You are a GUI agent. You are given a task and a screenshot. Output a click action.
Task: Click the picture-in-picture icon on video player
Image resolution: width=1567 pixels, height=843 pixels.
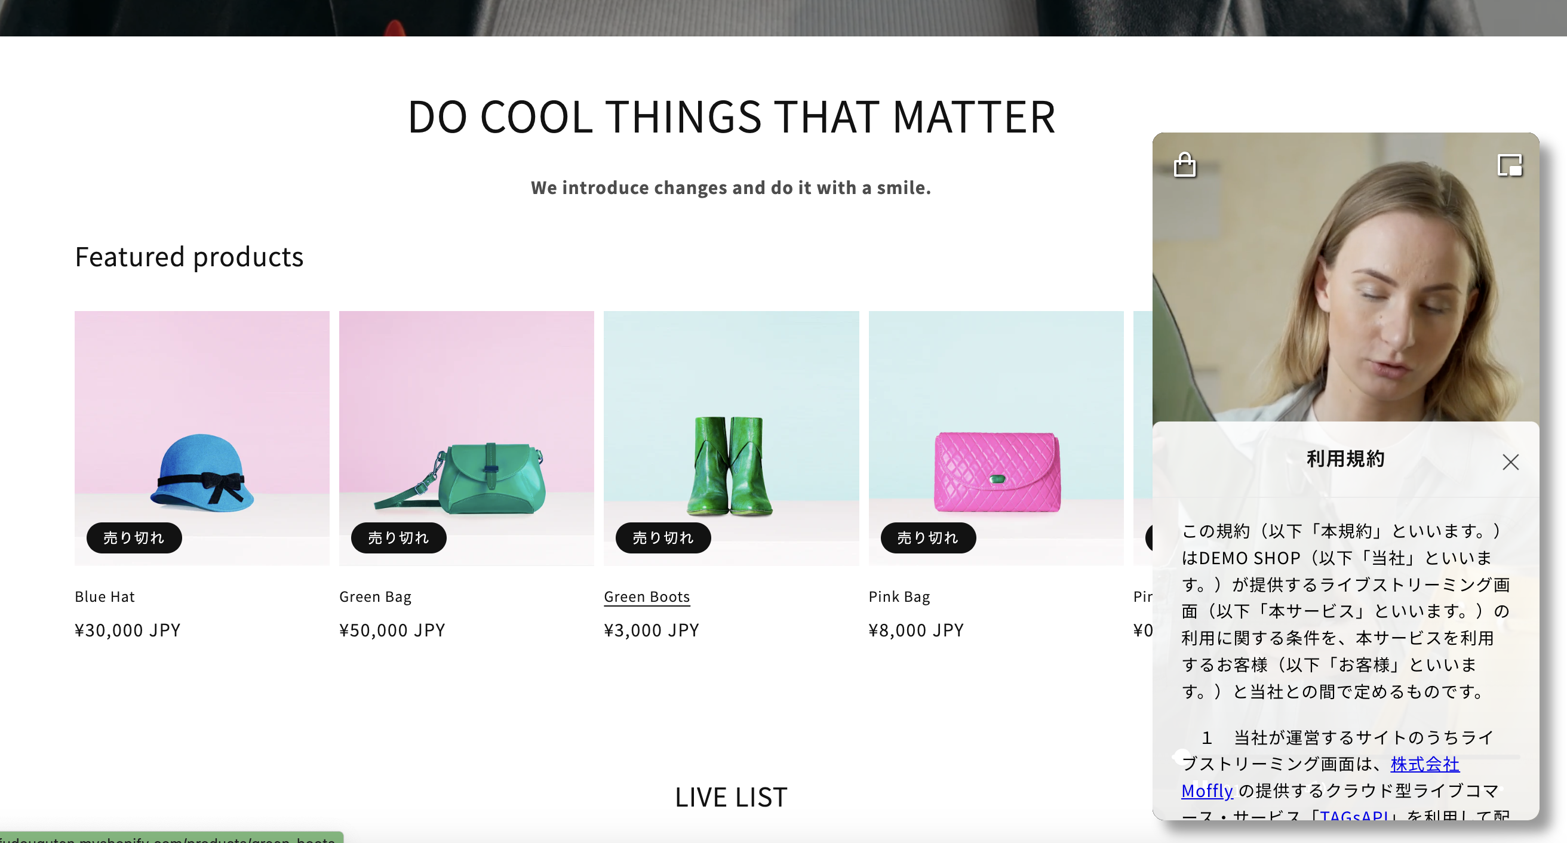point(1509,165)
